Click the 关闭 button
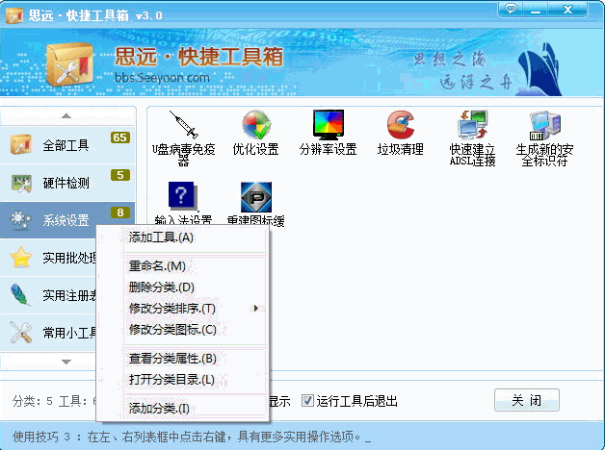Image resolution: width=605 pixels, height=450 pixels. pyautogui.click(x=527, y=400)
